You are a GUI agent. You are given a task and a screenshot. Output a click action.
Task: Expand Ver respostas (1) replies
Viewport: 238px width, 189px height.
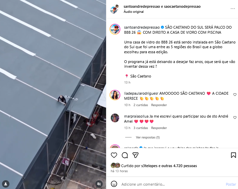tap(148, 137)
